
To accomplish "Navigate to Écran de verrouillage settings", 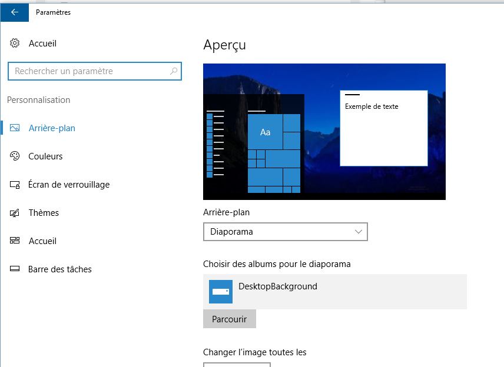I will (69, 185).
